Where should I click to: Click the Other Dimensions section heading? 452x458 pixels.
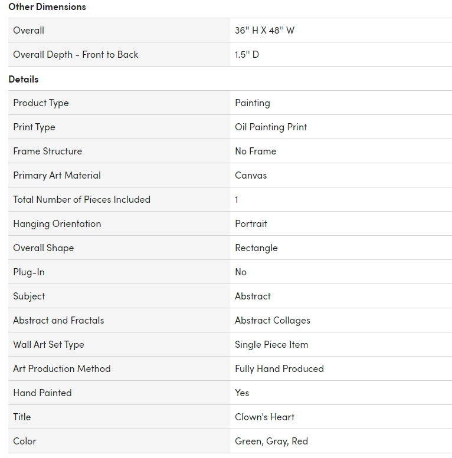click(x=47, y=7)
